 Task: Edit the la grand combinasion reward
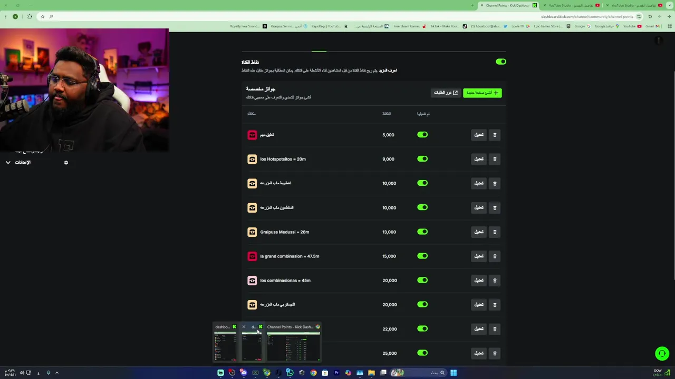pos(478,256)
